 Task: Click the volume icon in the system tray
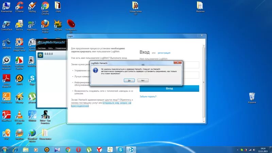(x=254, y=150)
